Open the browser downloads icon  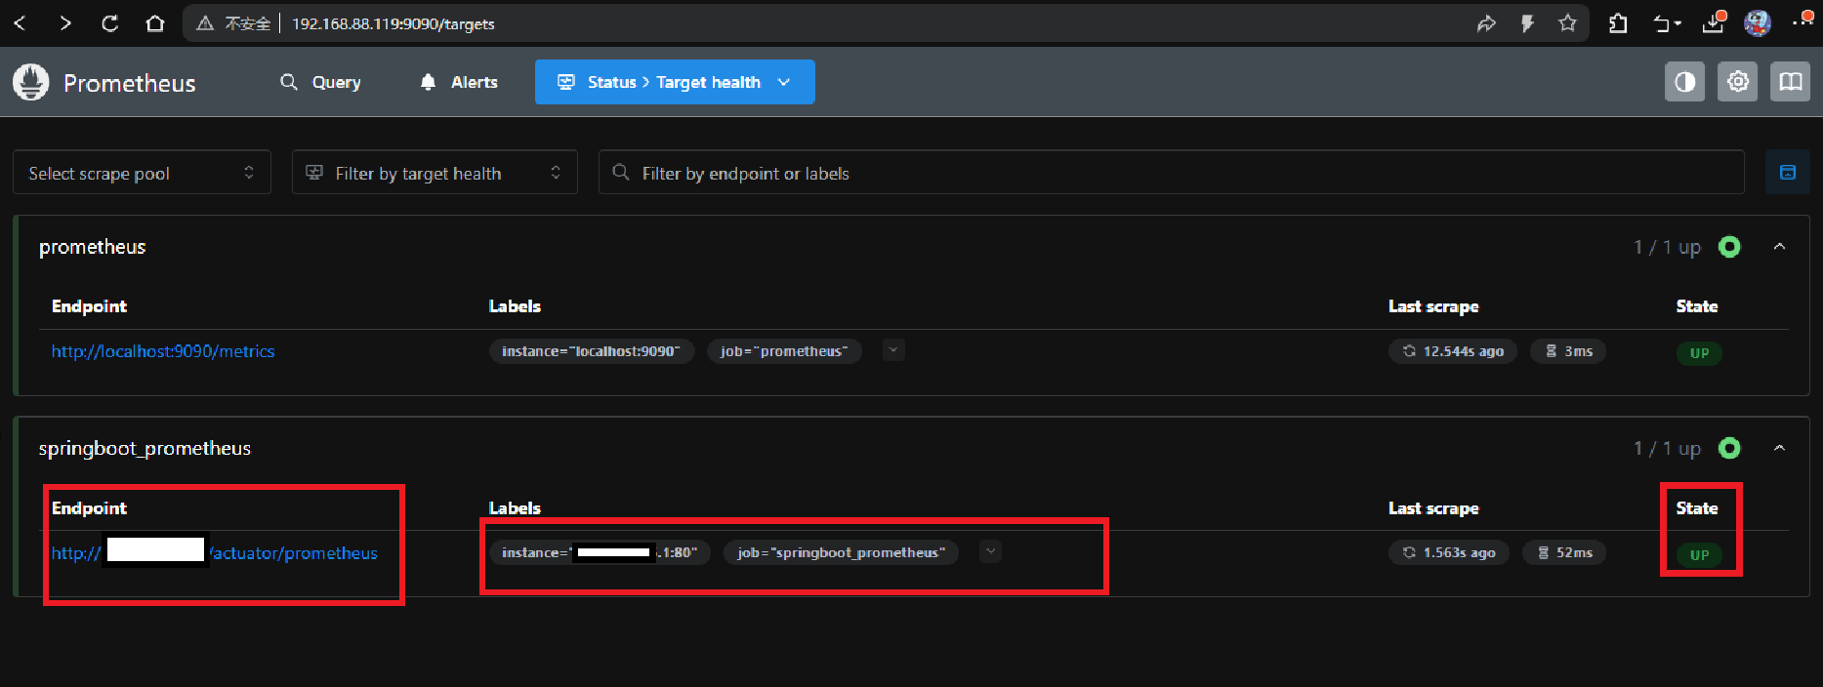tap(1714, 22)
